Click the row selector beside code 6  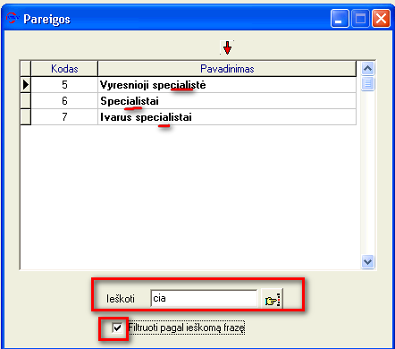pyautogui.click(x=26, y=101)
